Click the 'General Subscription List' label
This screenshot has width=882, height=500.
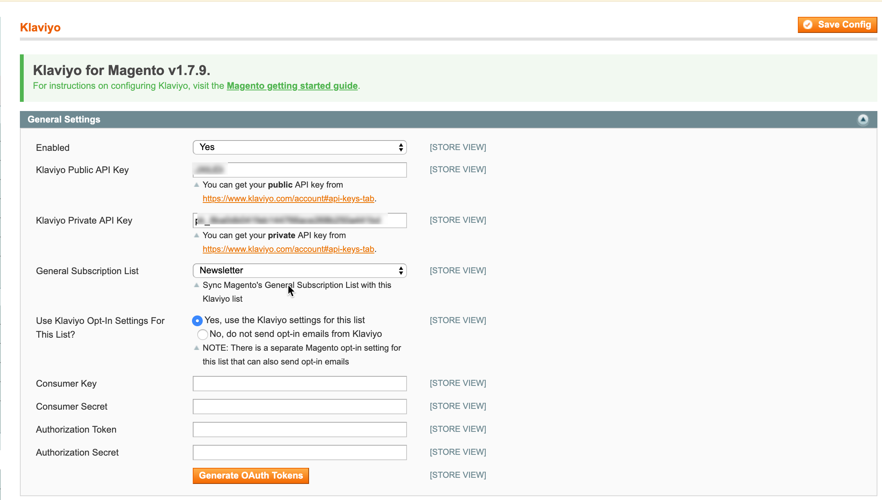coord(87,271)
